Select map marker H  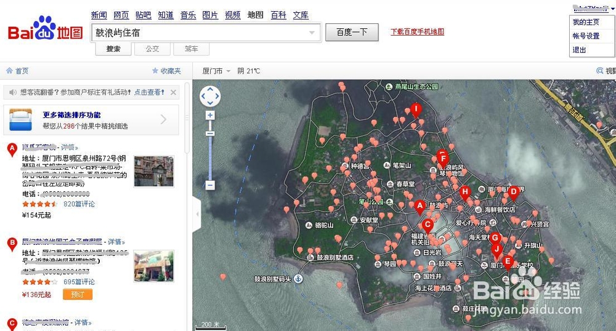[464, 193]
